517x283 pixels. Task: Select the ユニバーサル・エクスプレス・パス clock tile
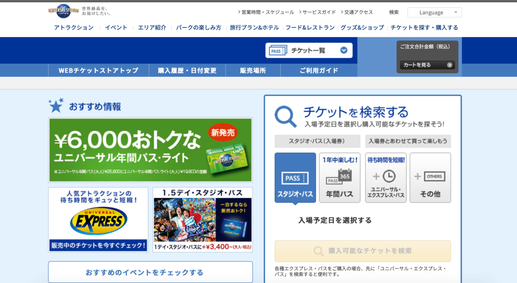386,178
